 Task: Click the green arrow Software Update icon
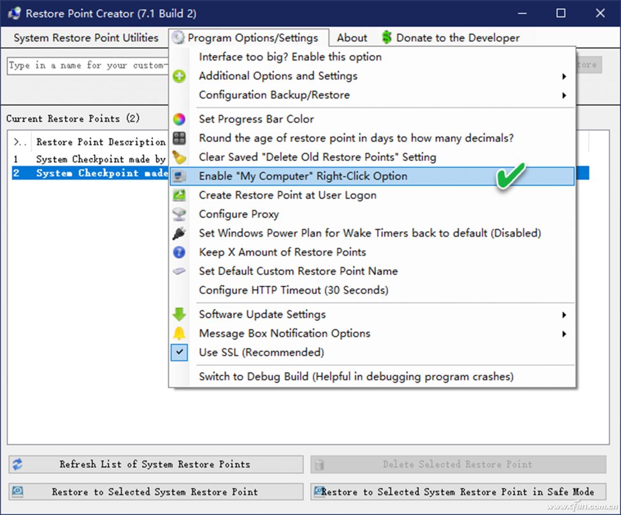[x=179, y=314]
